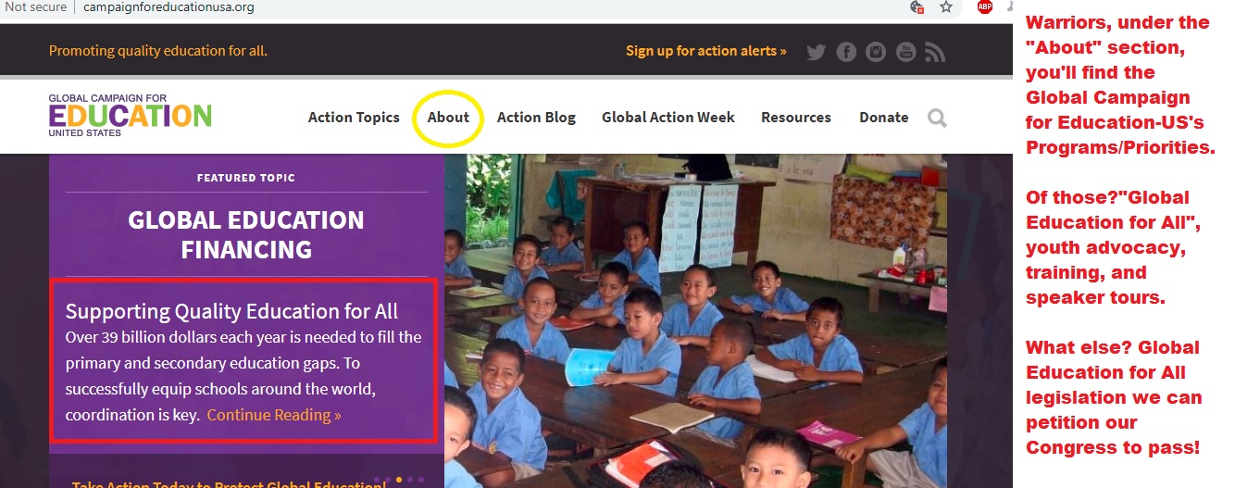Image resolution: width=1235 pixels, height=488 pixels.
Task: Open the Adblock Plus extension icon
Action: (985, 7)
